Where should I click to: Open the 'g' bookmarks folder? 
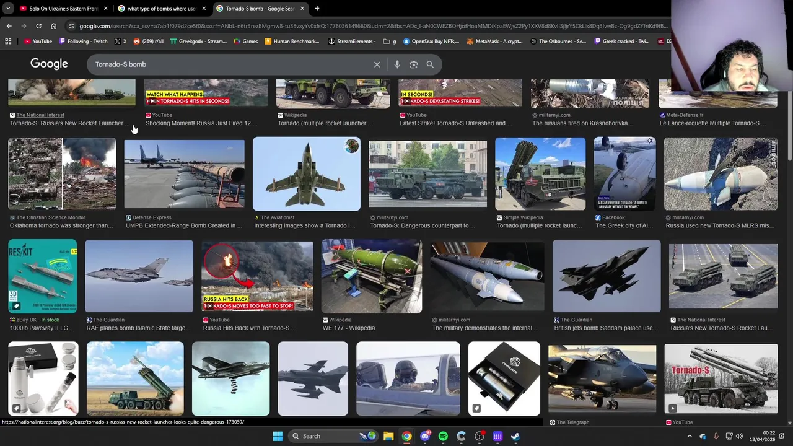[390, 42]
